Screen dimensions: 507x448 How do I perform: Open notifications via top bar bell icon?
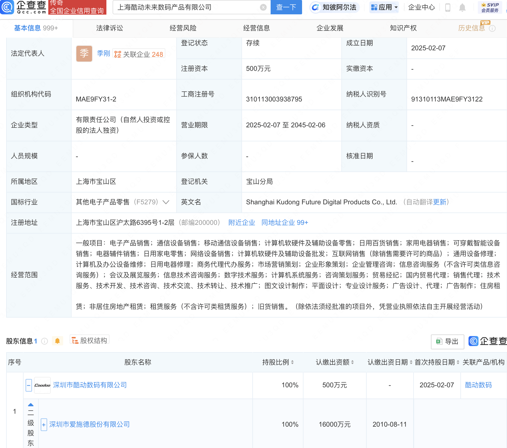point(462,7)
